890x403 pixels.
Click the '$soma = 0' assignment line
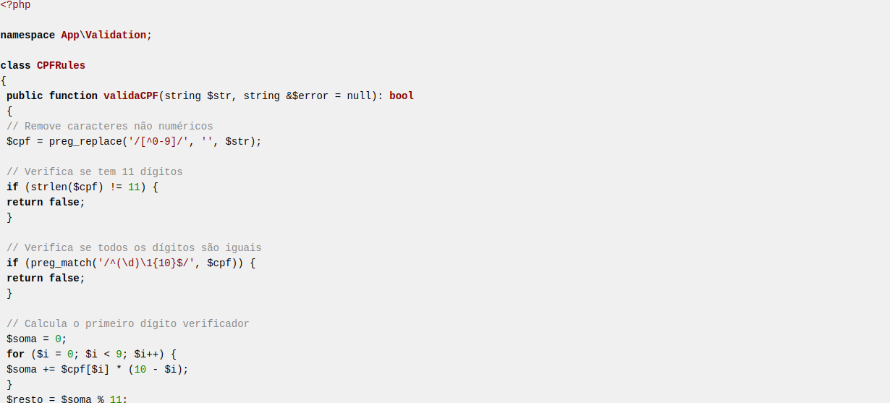37,339
